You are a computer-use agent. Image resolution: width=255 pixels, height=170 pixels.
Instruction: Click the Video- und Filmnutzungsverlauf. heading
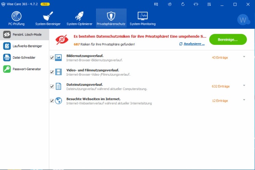click(x=93, y=70)
